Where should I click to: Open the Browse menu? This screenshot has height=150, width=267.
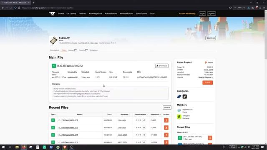coord(61,14)
